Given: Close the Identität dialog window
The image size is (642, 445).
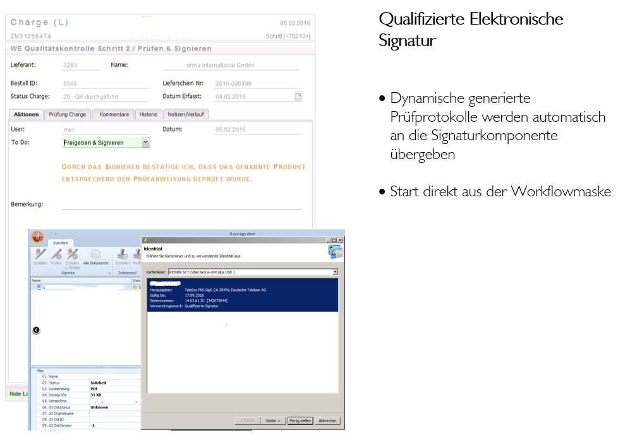Looking at the screenshot, I should point(340,240).
